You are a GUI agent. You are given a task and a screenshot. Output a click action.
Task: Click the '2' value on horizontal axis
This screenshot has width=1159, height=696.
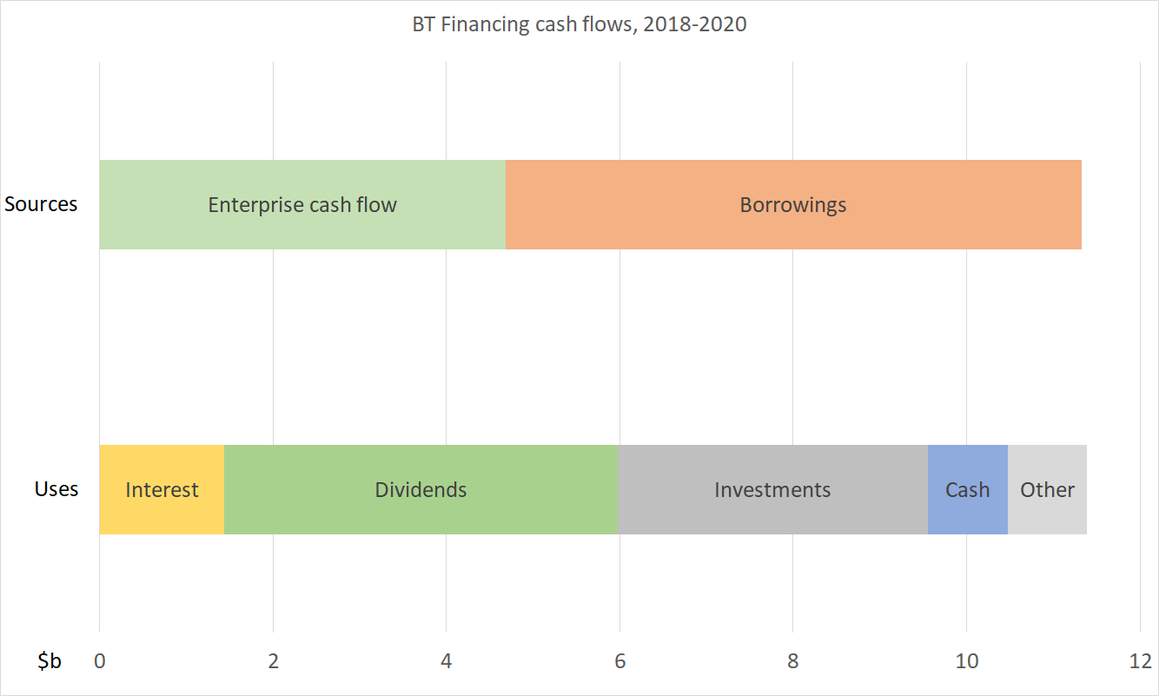pyautogui.click(x=273, y=661)
